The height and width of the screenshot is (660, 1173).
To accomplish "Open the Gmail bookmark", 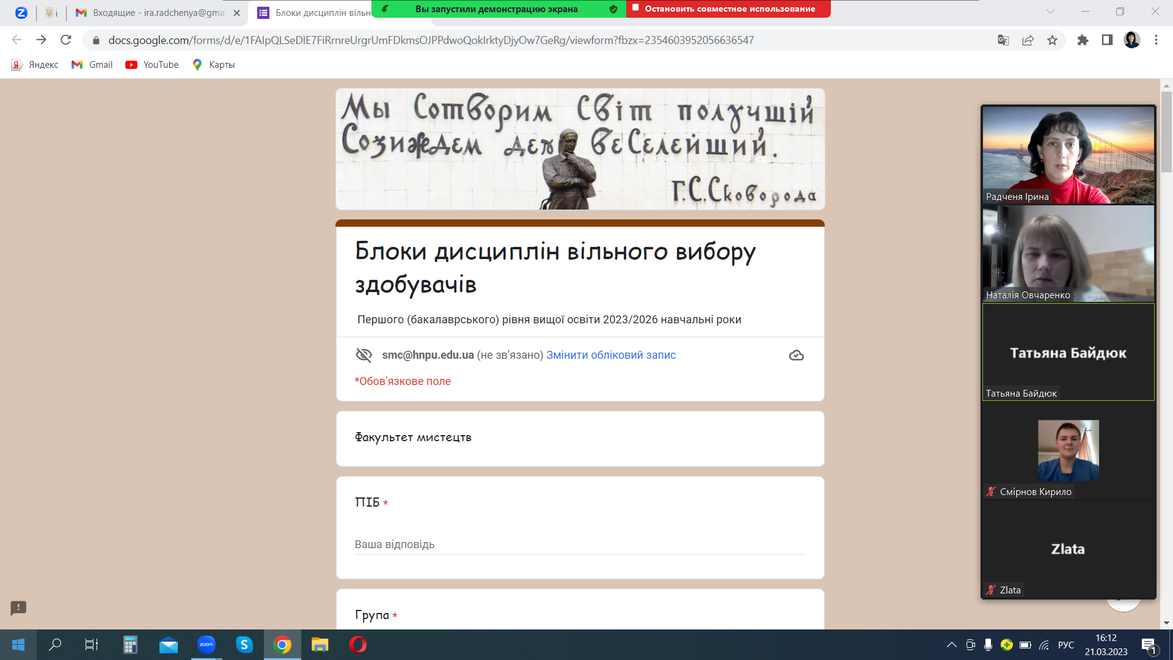I will 92,65.
